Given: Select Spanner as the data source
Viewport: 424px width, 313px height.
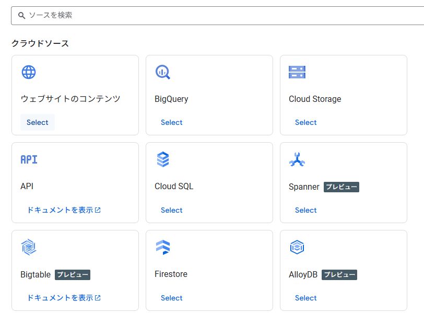Looking at the screenshot, I should pyautogui.click(x=306, y=210).
